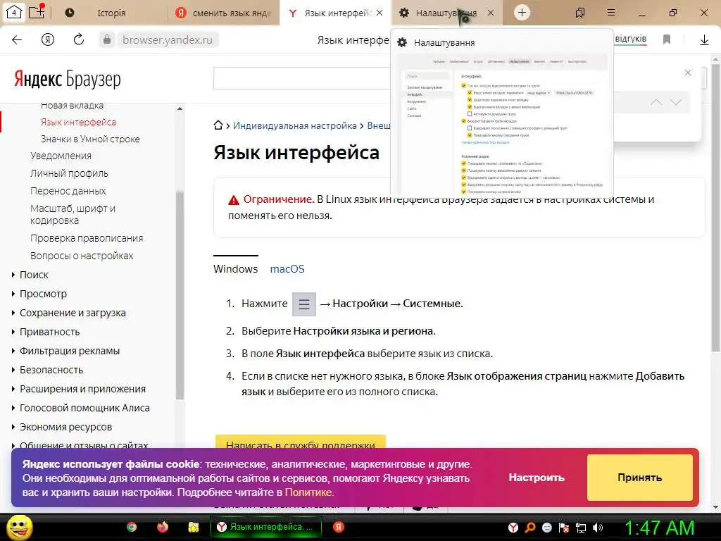Open the tab count home icon
The image size is (721, 541).
coord(14,13)
